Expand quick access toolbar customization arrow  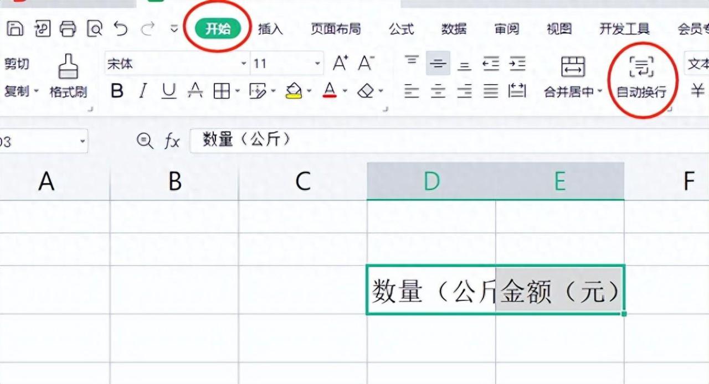point(174,29)
